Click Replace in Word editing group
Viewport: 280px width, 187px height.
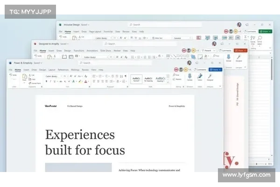click(177, 79)
